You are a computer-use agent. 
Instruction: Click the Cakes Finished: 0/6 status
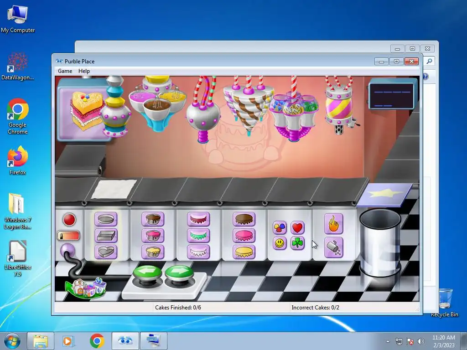(178, 308)
